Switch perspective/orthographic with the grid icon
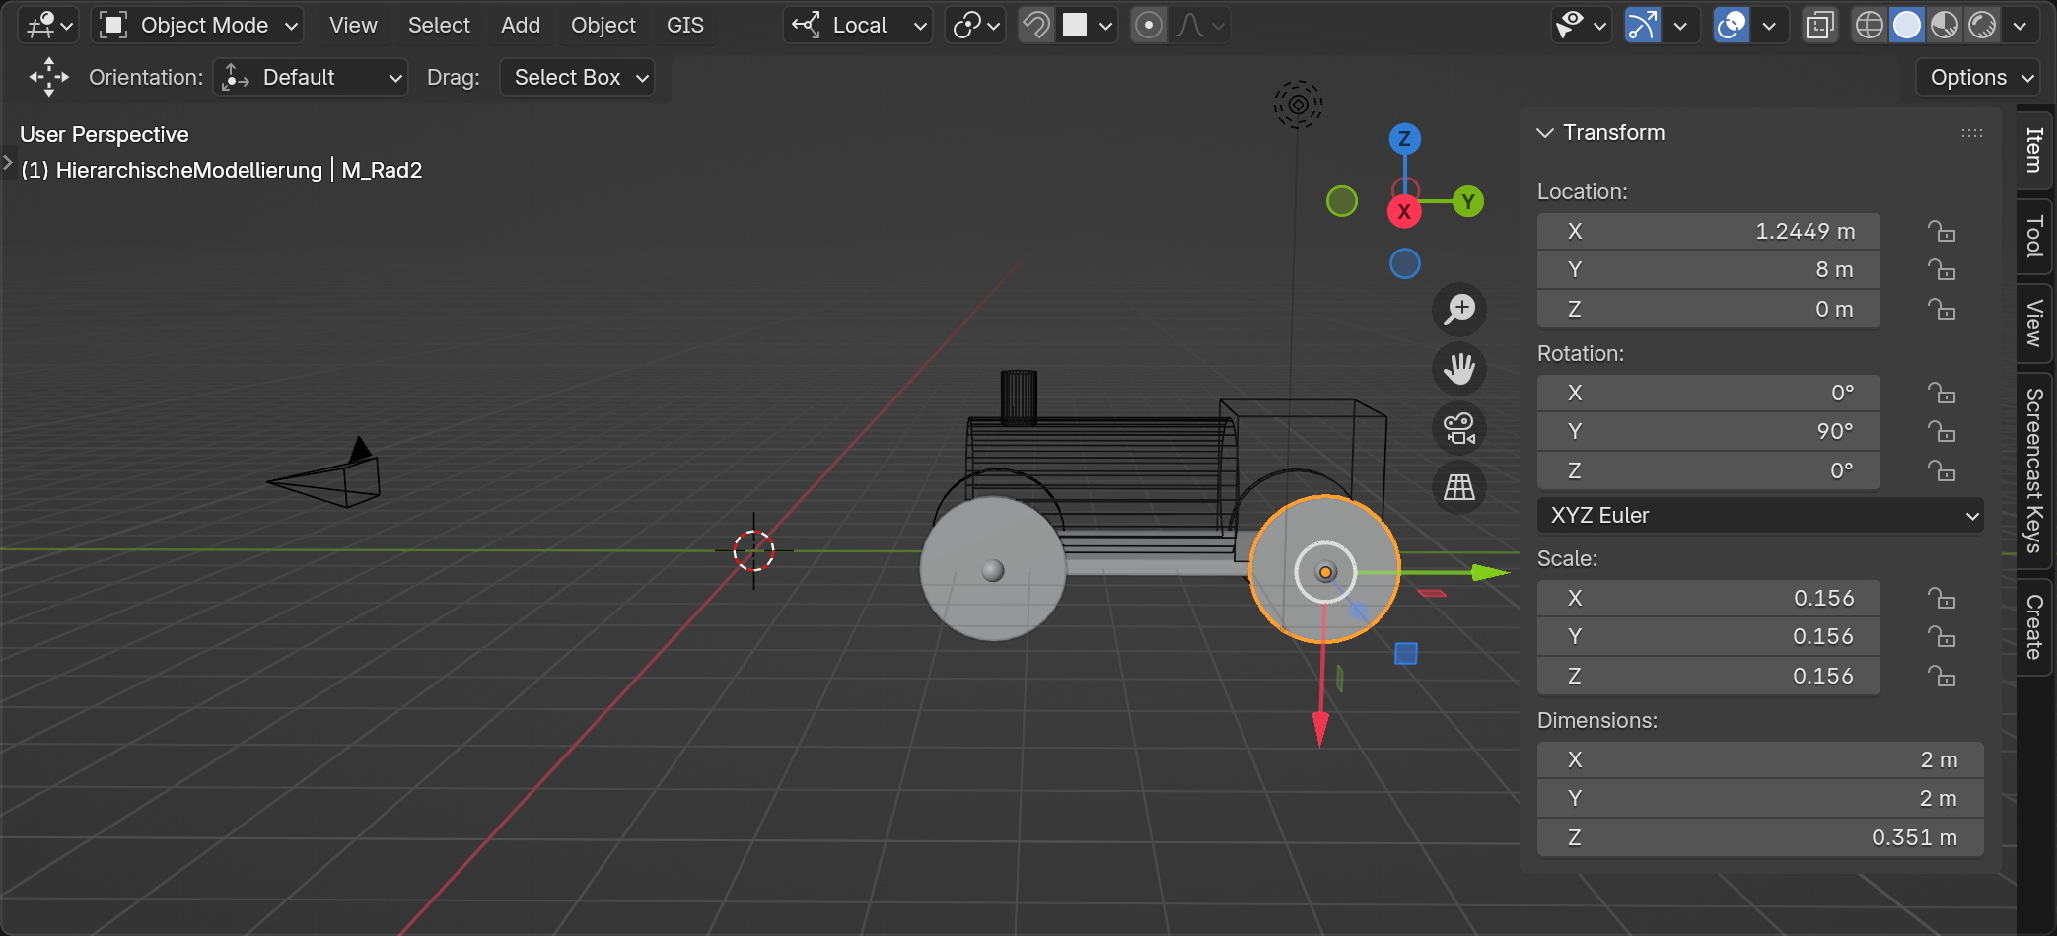2057x936 pixels. pyautogui.click(x=1458, y=487)
